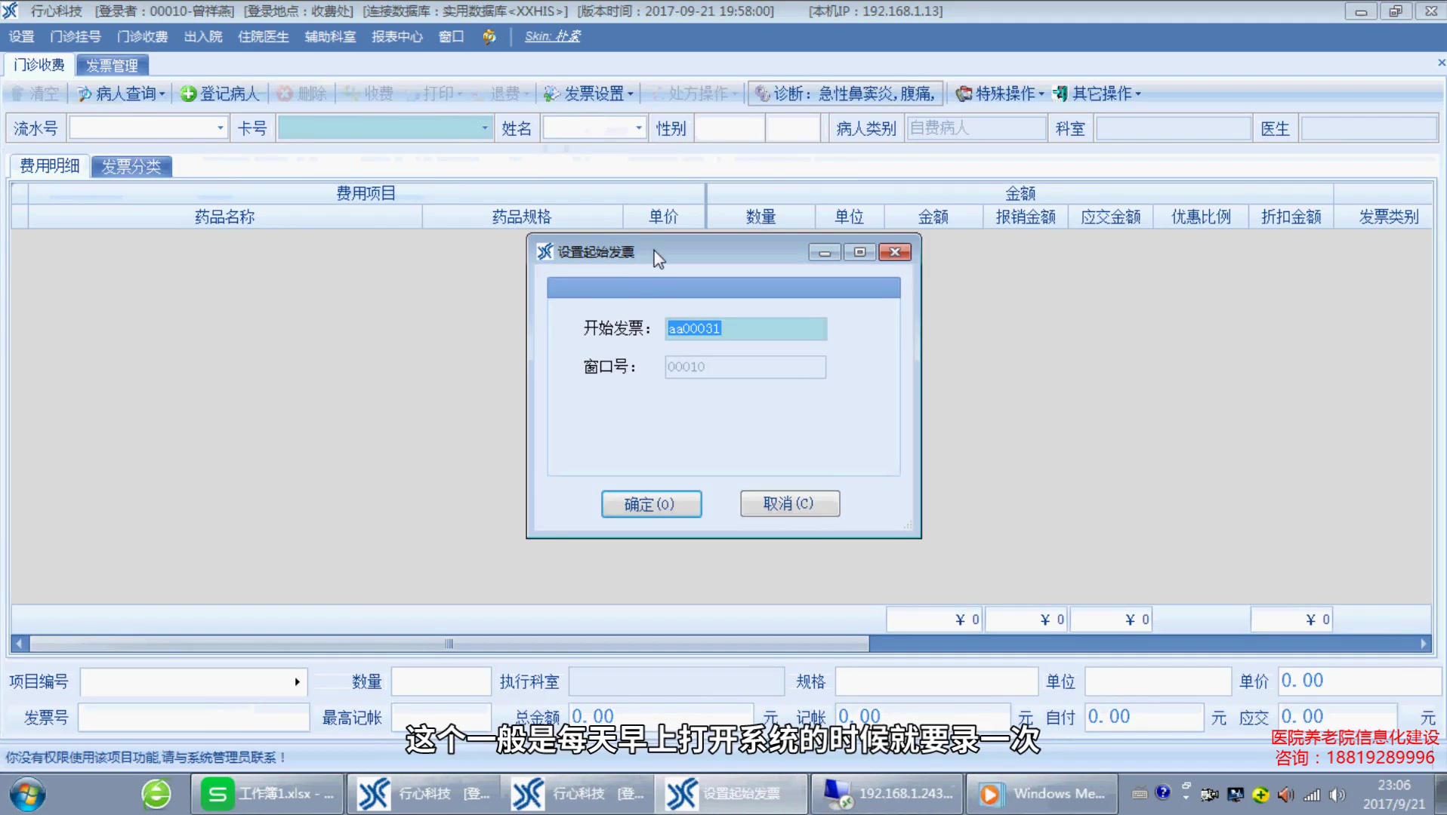
Task: Open the 特殊操作 special operations icon
Action: 1001,93
